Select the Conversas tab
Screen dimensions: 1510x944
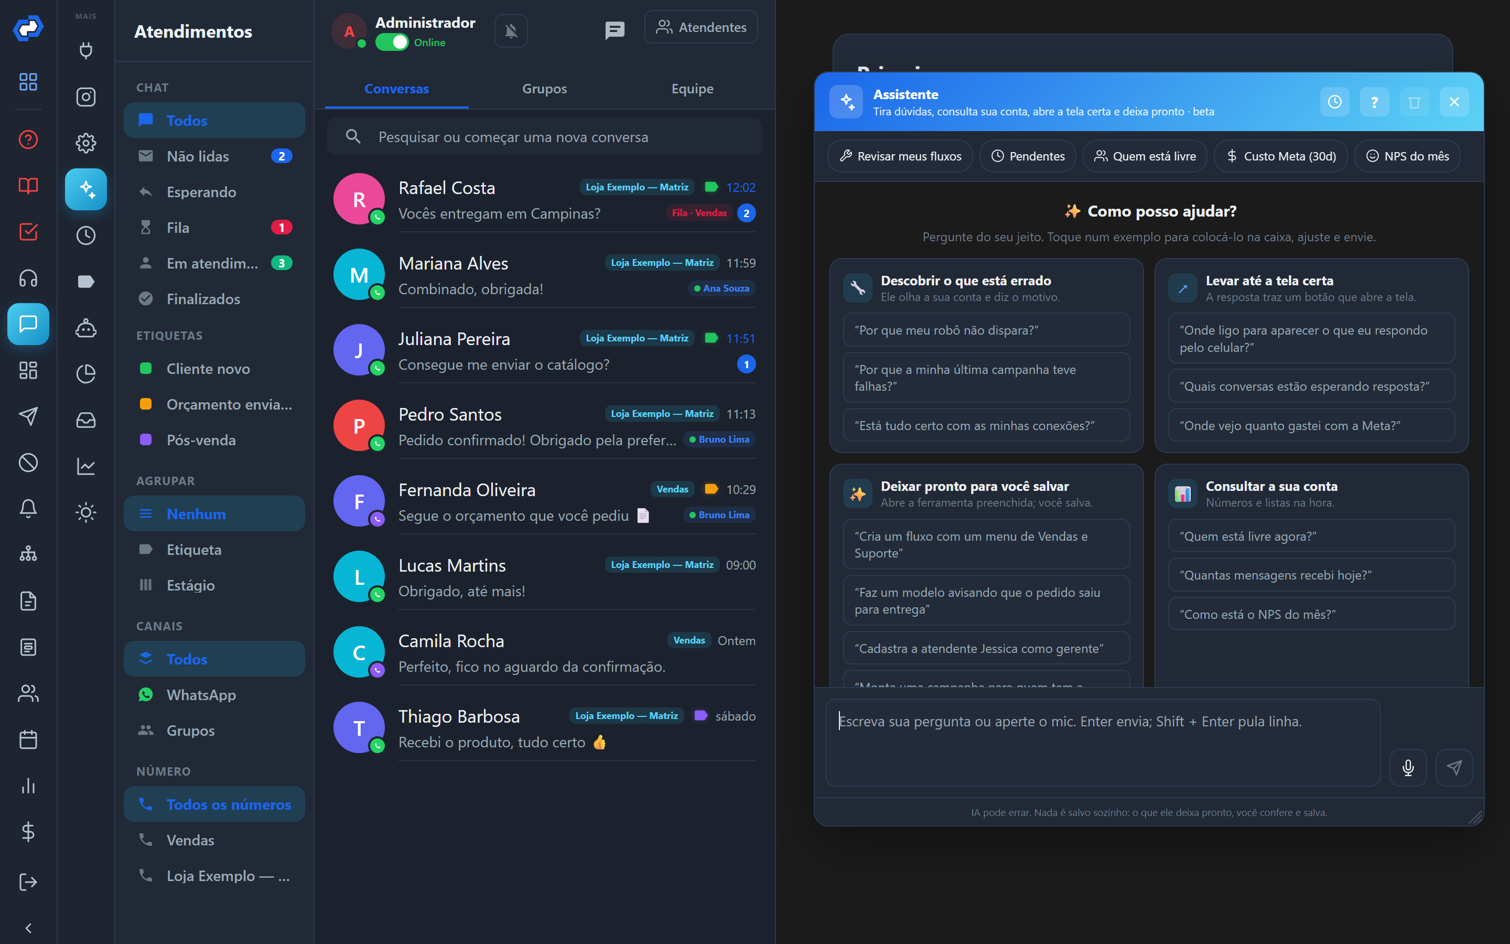pos(396,89)
